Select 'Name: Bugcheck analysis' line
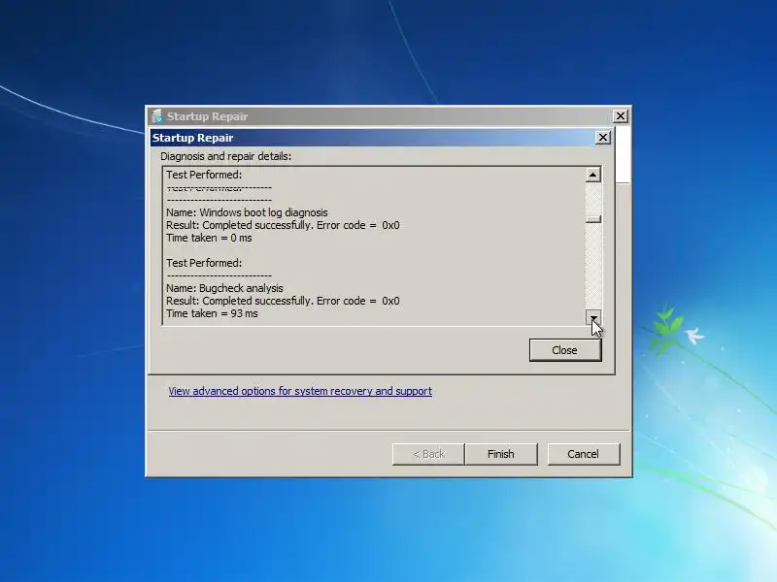Viewport: 777px width, 582px height. (x=224, y=288)
